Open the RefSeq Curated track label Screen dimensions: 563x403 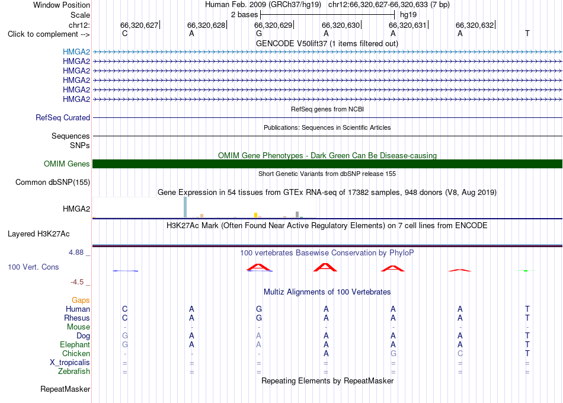click(x=63, y=117)
